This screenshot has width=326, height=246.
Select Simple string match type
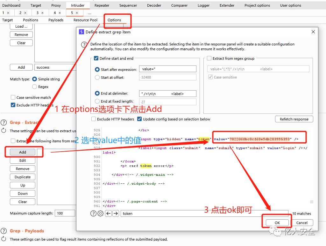point(34,79)
